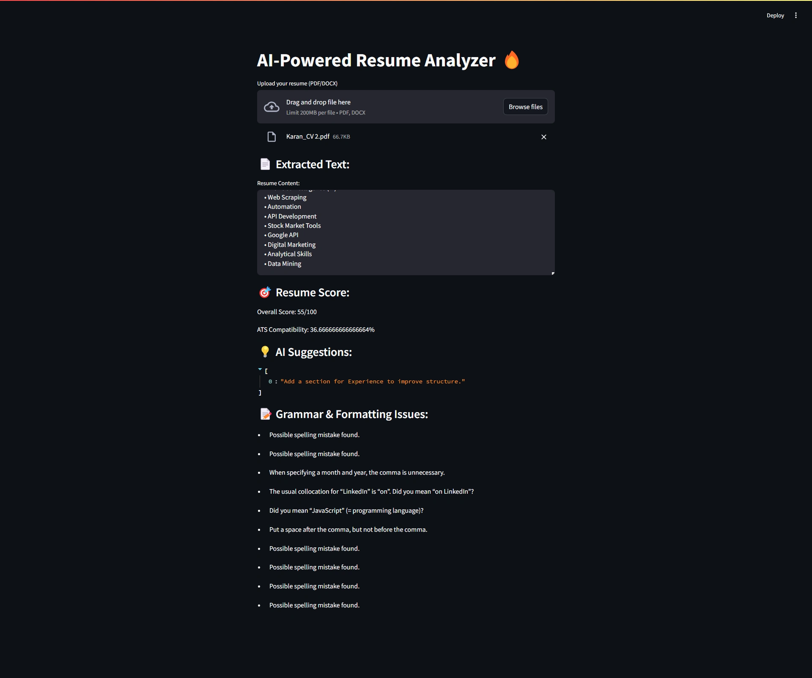The image size is (812, 678).
Task: Click the JavaScript spelling suggestion item
Action: (346, 511)
